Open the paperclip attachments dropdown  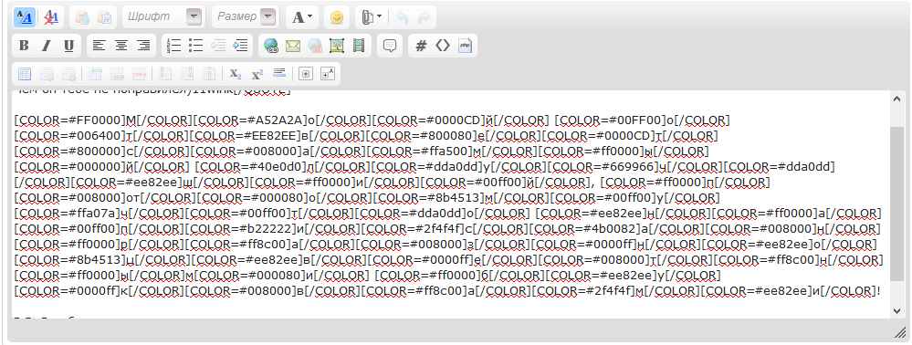click(x=371, y=17)
